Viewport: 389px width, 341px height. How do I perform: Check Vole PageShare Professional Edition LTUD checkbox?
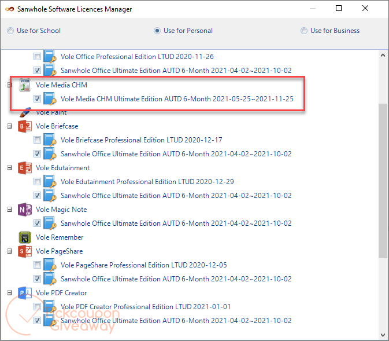click(x=37, y=265)
